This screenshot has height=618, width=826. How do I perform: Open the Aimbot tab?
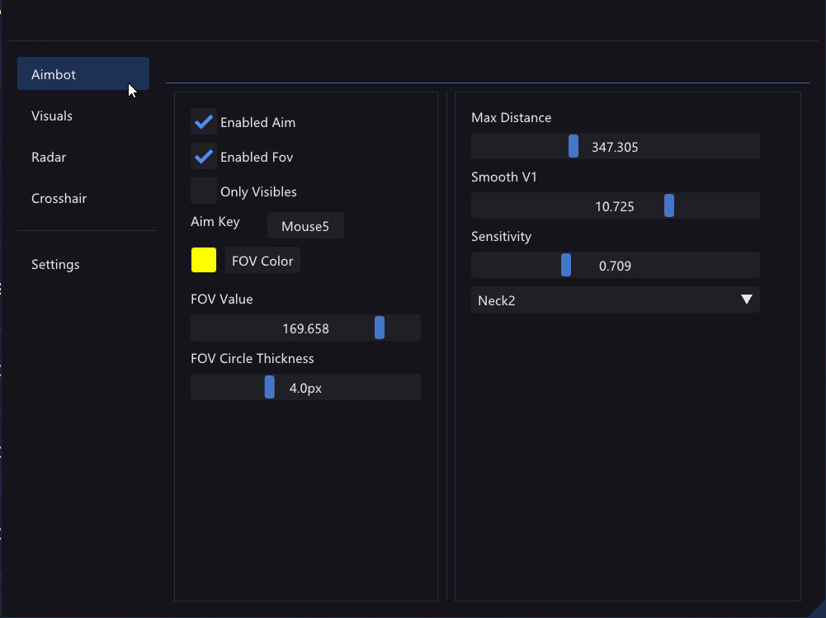tap(83, 73)
